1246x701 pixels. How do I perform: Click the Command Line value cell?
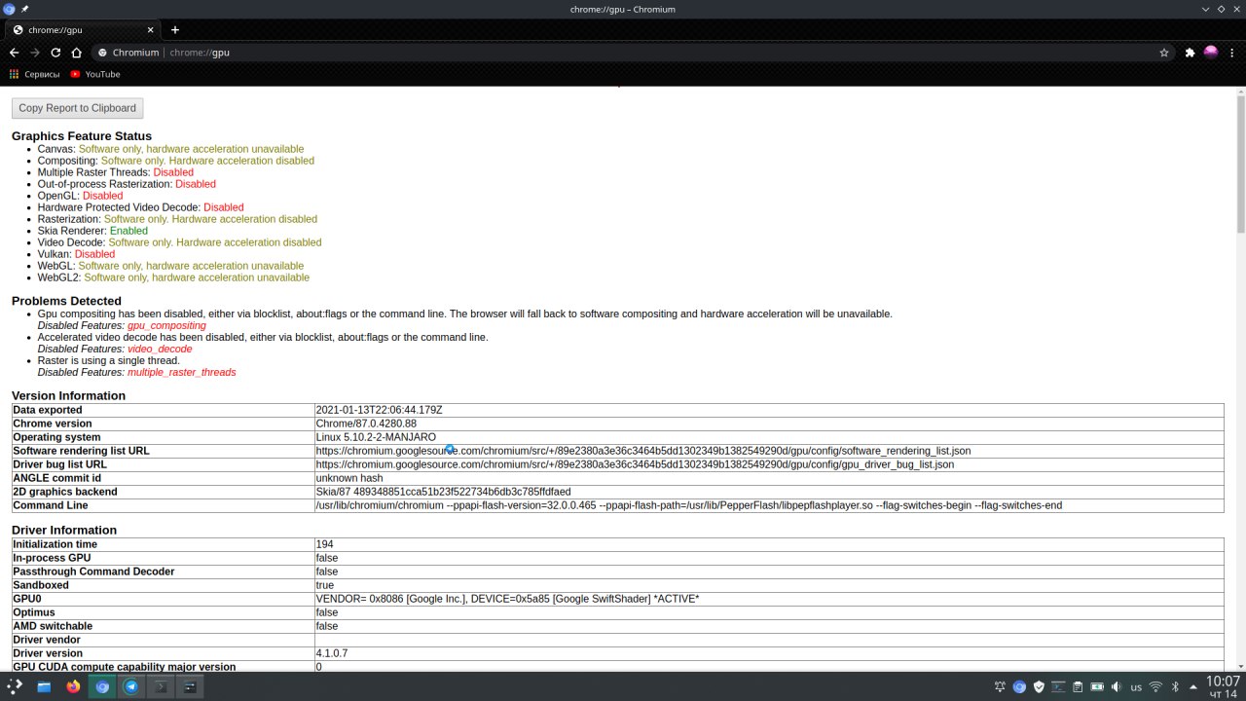pos(769,505)
